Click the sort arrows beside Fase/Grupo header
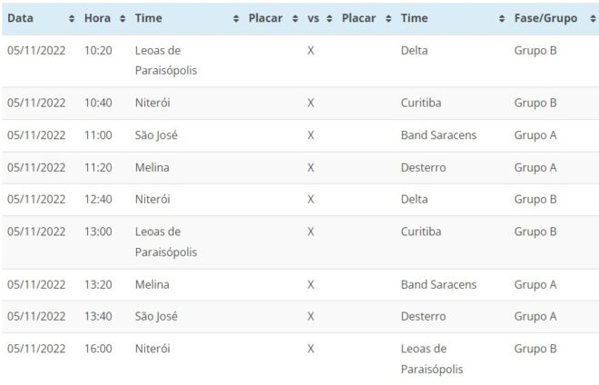 (x=589, y=19)
